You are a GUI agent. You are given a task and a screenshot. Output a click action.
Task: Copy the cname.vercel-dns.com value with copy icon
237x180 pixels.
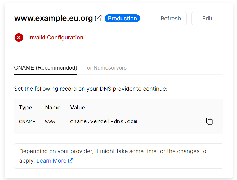[209, 121]
